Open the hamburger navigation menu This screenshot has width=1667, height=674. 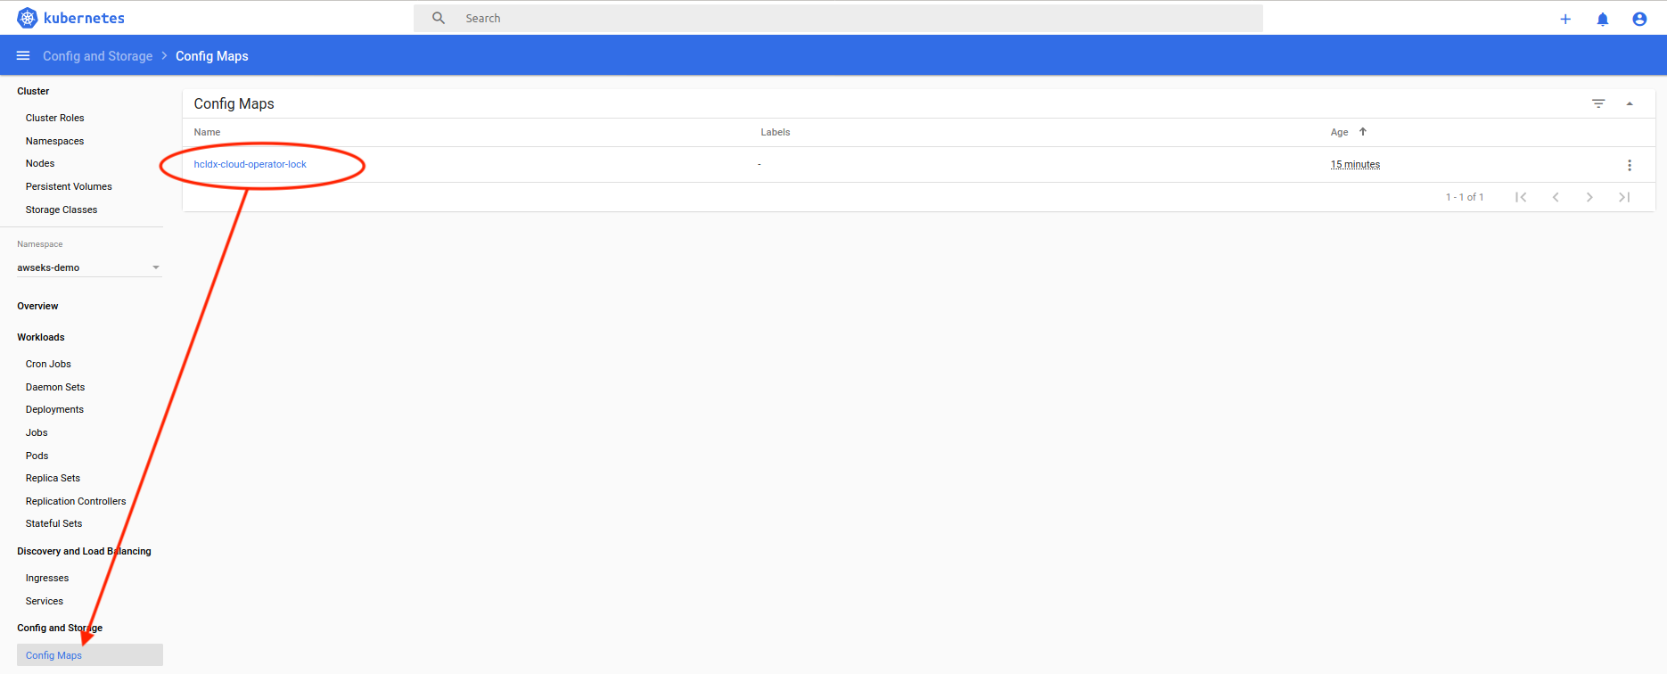pos(23,56)
